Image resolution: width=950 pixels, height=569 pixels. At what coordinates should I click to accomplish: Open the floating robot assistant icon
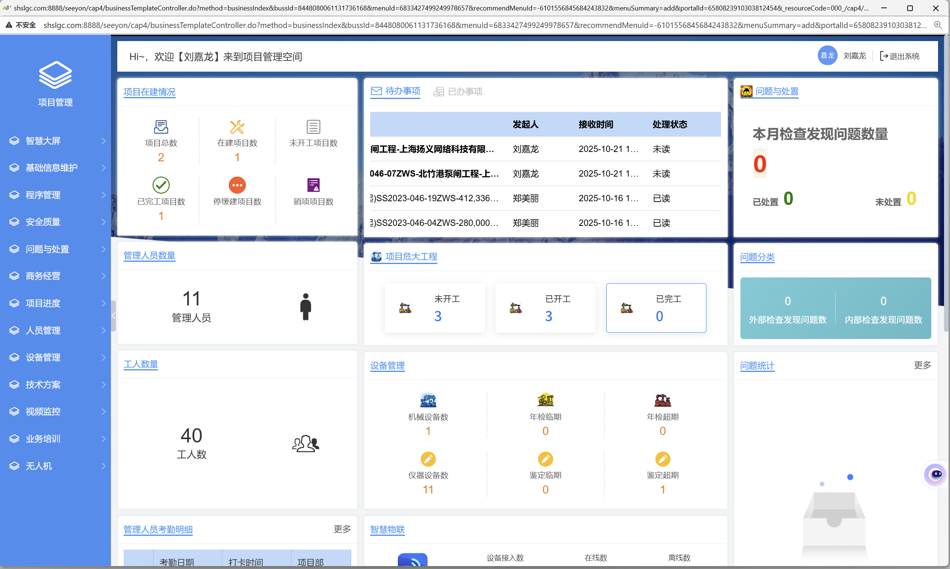[x=936, y=474]
